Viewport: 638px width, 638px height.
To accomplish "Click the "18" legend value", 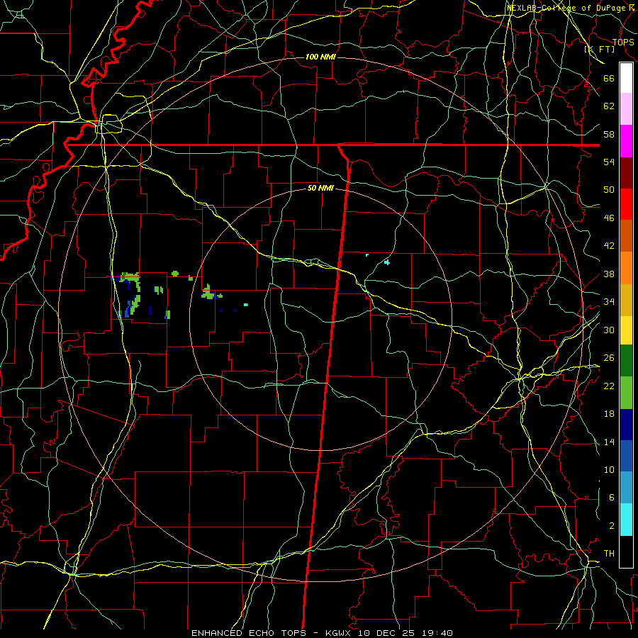I will 609,414.
